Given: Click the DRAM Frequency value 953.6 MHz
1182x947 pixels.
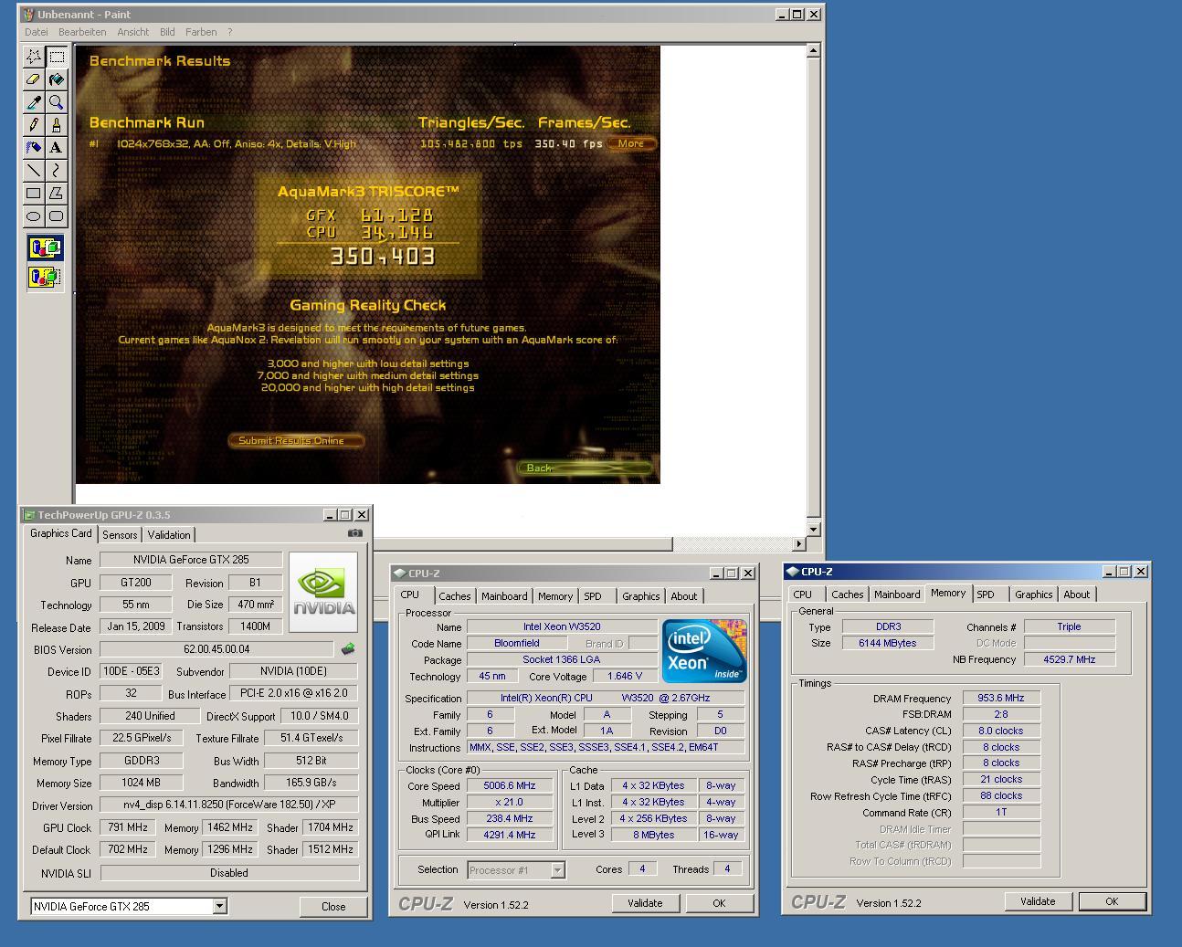Looking at the screenshot, I should (1001, 698).
